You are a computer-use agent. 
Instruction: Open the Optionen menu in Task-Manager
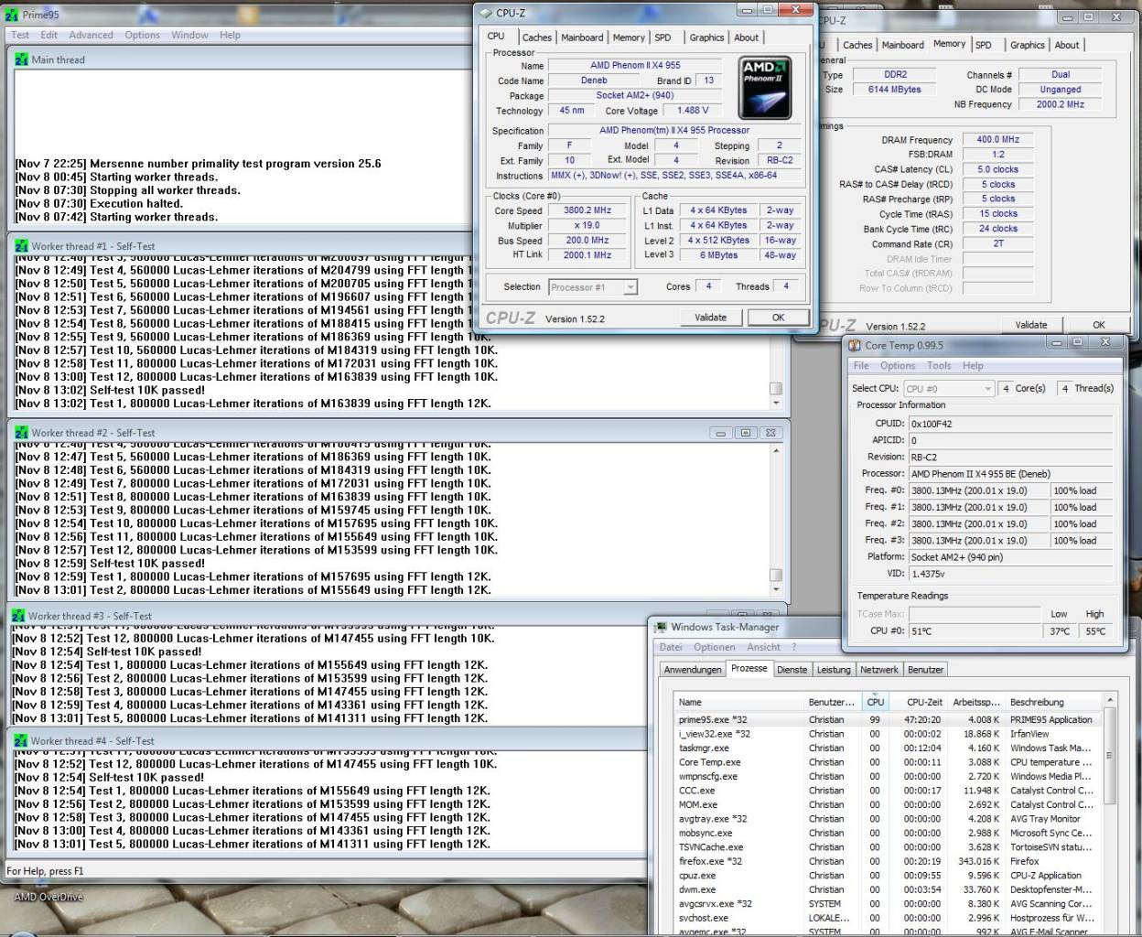(x=715, y=647)
